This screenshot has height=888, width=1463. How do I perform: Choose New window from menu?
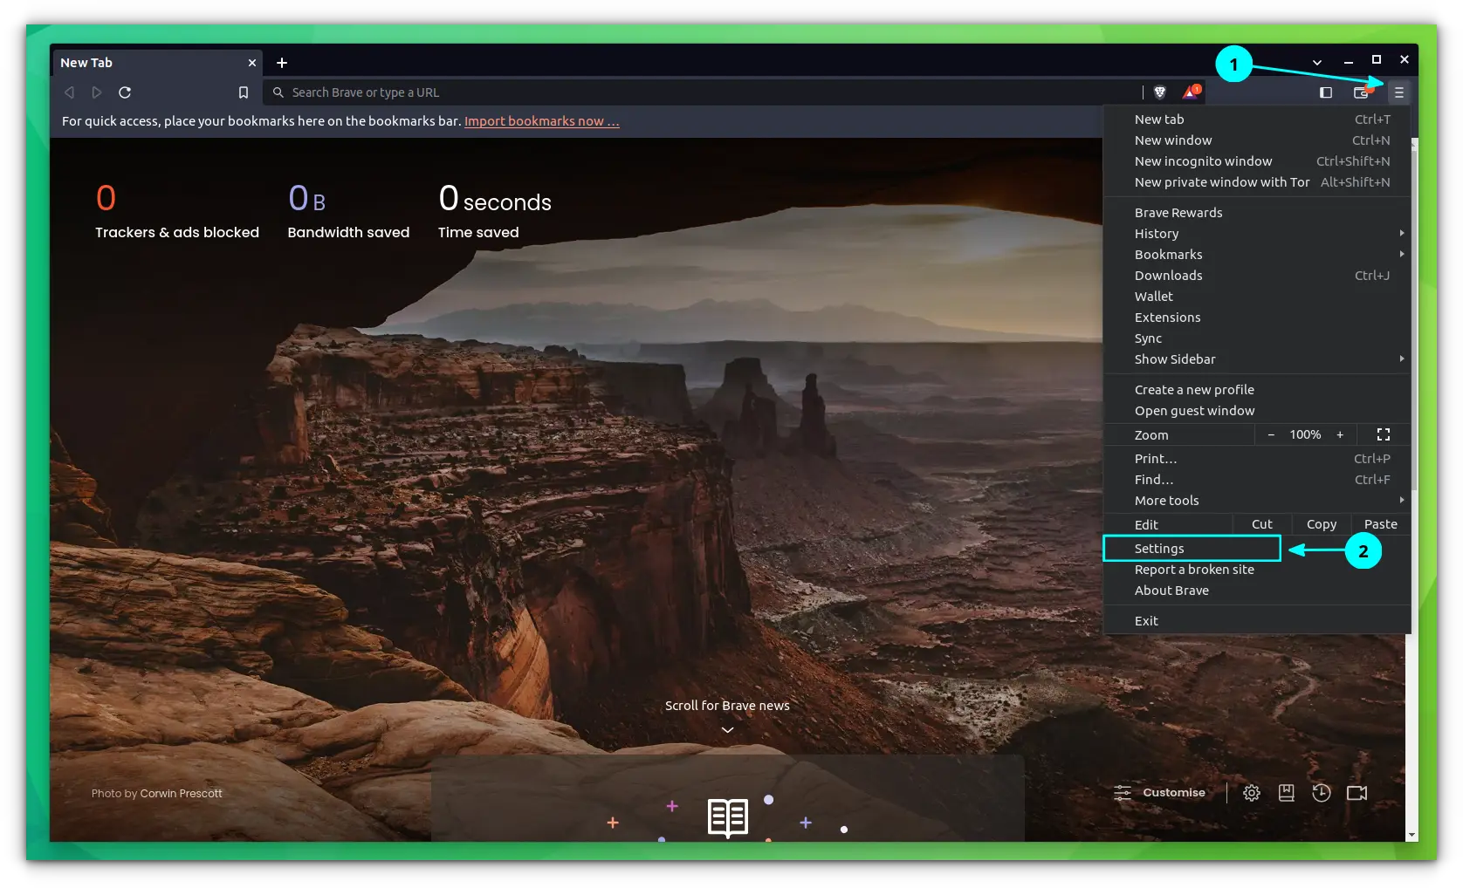1257,140
